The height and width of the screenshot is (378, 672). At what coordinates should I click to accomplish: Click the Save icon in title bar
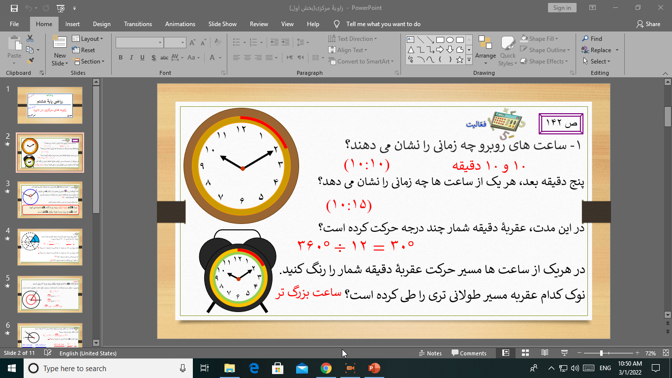(x=14, y=8)
